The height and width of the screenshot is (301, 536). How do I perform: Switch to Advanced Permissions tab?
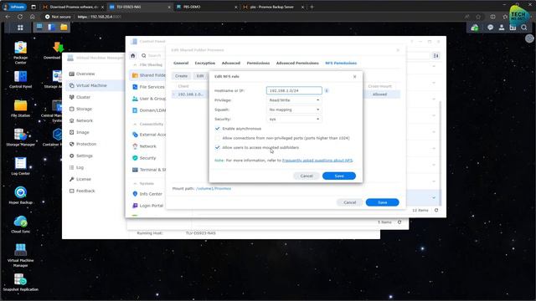click(297, 64)
